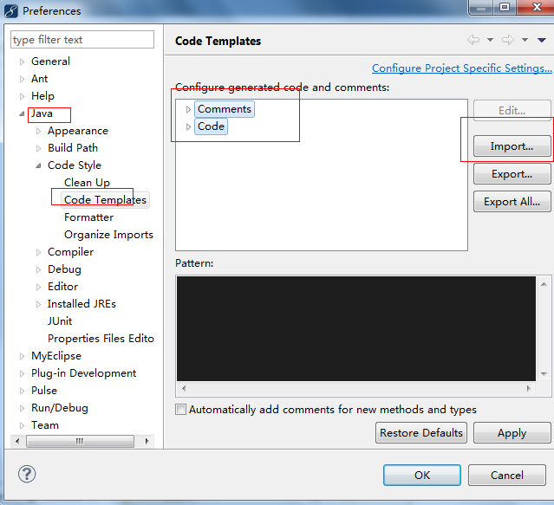This screenshot has width=554, height=505.
Task: Click Pattern area scroll down arrow
Action: point(544,373)
